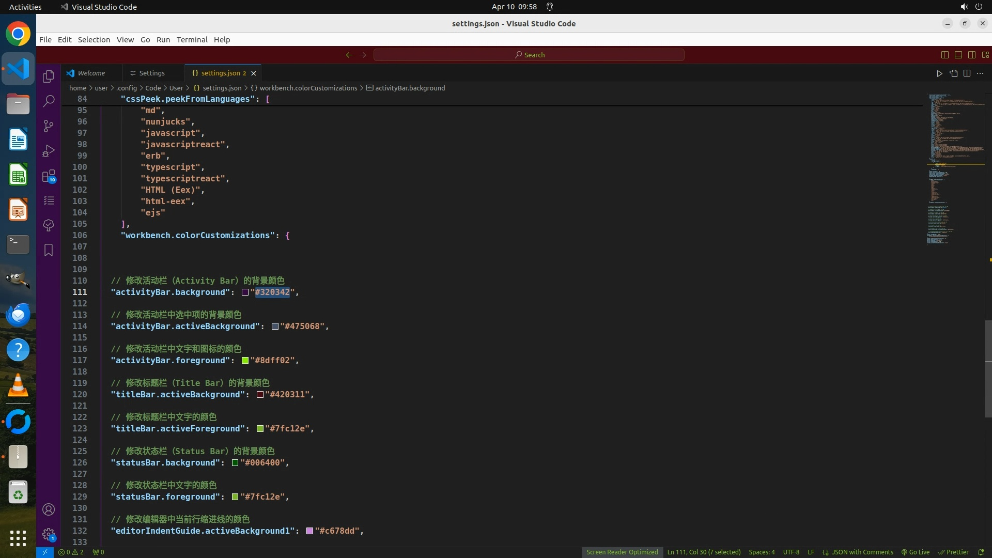Open the Search view in activity bar

pos(49,101)
